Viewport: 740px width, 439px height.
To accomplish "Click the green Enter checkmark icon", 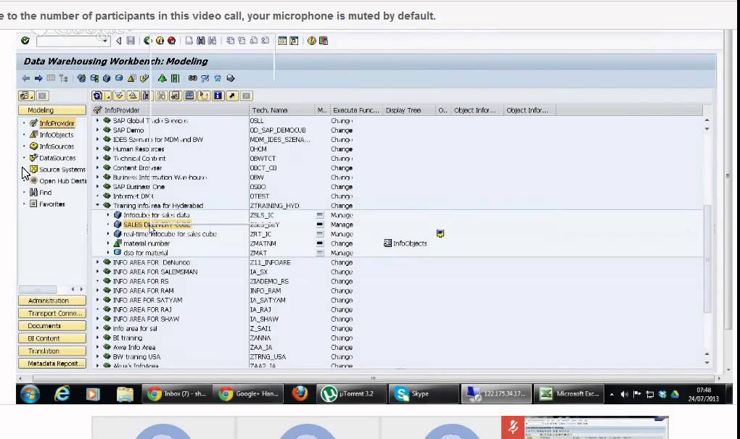I will (x=25, y=41).
